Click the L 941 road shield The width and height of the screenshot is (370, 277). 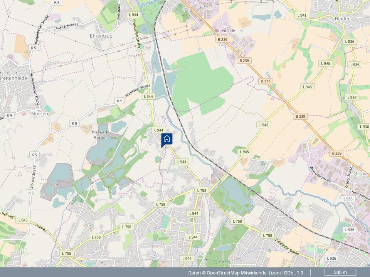pyautogui.click(x=302, y=15)
